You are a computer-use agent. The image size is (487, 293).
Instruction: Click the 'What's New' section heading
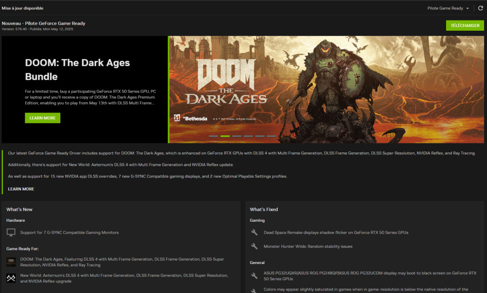click(x=19, y=209)
